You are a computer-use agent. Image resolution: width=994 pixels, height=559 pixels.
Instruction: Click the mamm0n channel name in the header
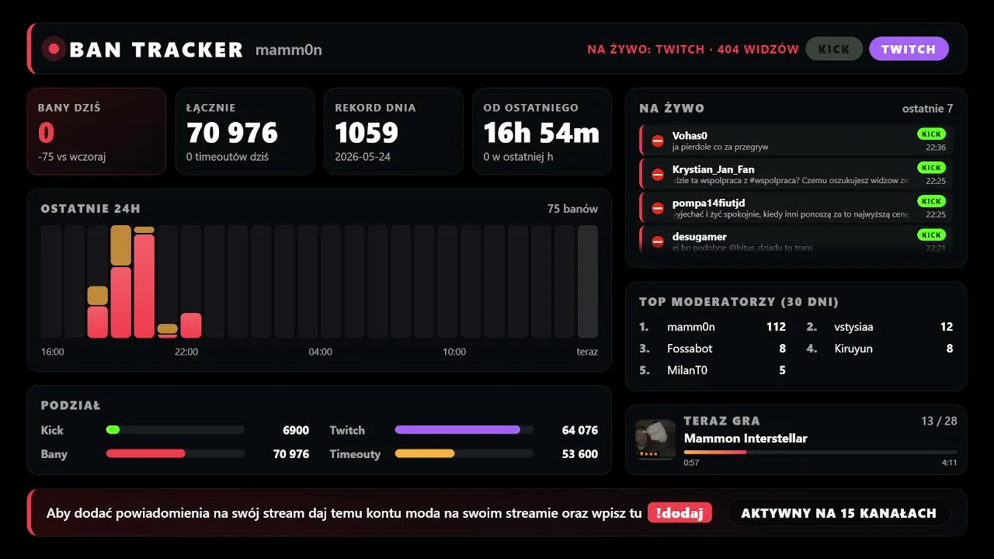click(x=289, y=50)
